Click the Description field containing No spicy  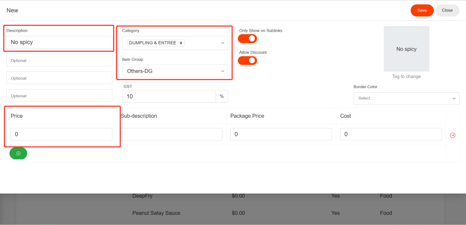coord(59,42)
